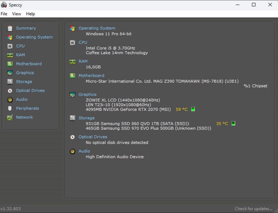
Task: Select the CPU chip icon in sidebar
Action: pos(10,46)
